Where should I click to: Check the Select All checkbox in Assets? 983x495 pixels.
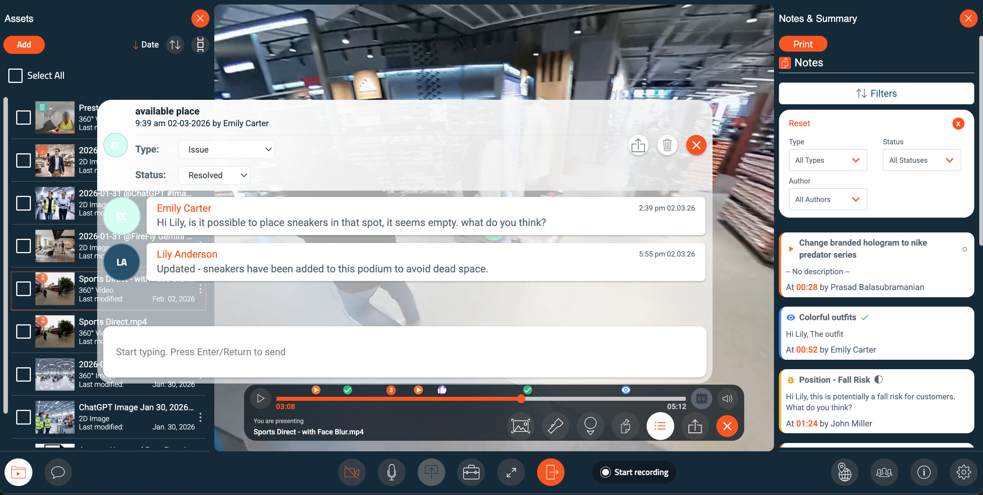pyautogui.click(x=15, y=75)
